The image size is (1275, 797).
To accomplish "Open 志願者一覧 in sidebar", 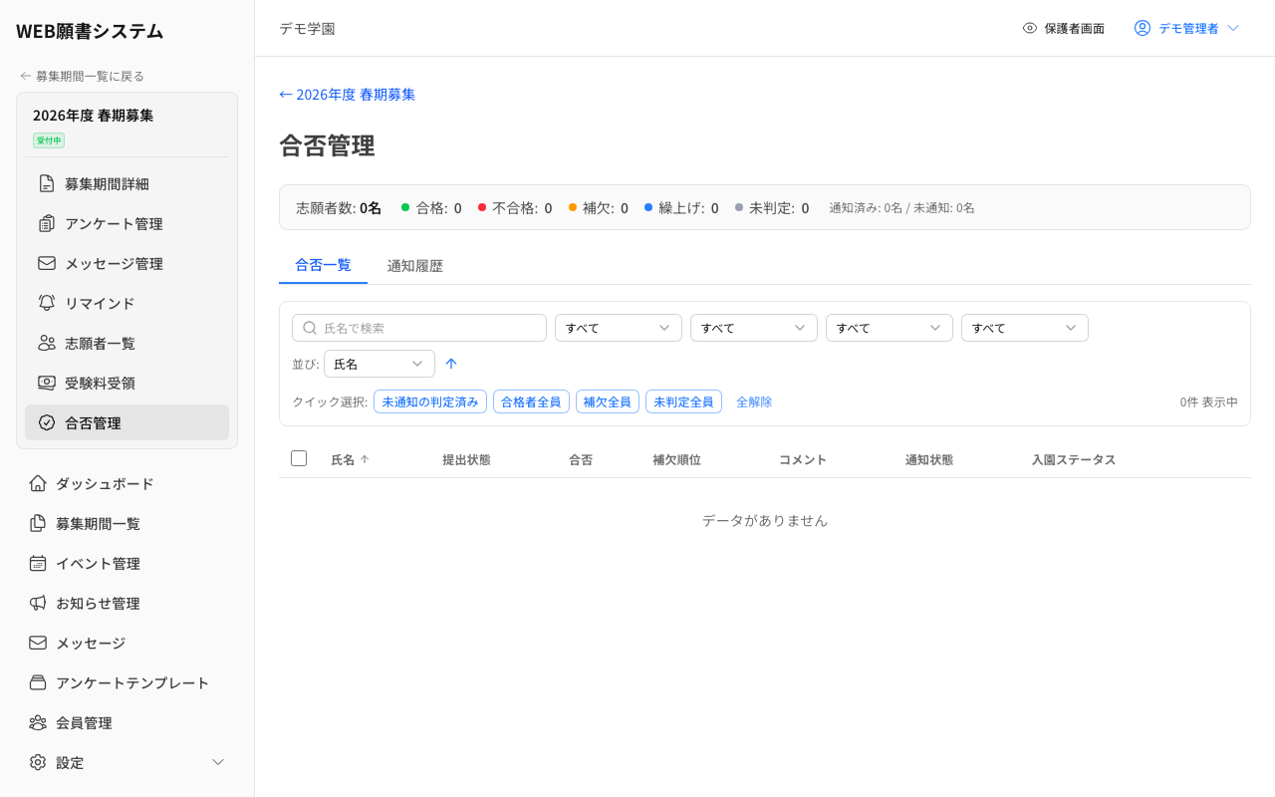I will pos(127,343).
